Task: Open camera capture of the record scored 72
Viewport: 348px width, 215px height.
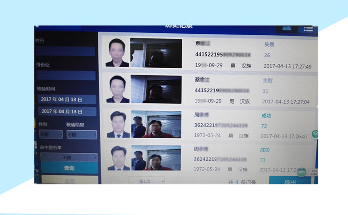Action: (x=156, y=124)
